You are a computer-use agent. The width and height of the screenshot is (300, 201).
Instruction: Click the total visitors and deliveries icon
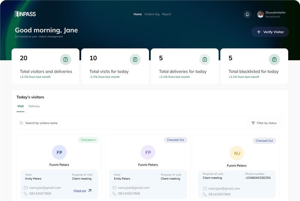pos(66,59)
